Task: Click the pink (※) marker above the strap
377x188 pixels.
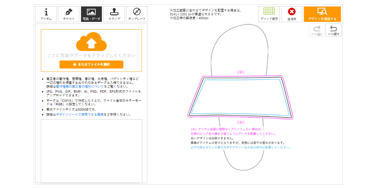Action: (240, 72)
